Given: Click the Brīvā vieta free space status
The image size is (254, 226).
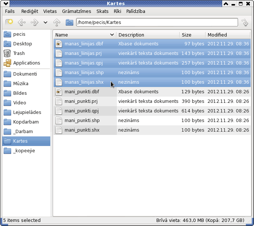Looking at the screenshot, I should [200, 220].
